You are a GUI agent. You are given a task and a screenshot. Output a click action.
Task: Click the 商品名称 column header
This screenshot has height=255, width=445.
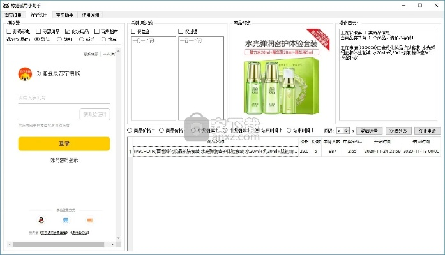coord(216,142)
